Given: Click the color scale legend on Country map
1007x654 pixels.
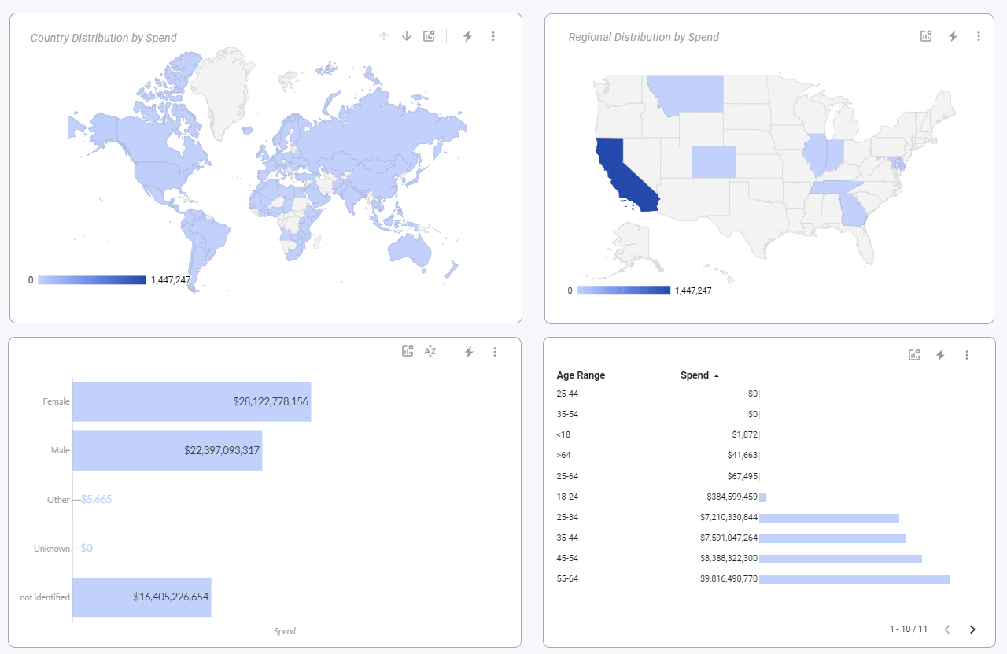Looking at the screenshot, I should 90,279.
